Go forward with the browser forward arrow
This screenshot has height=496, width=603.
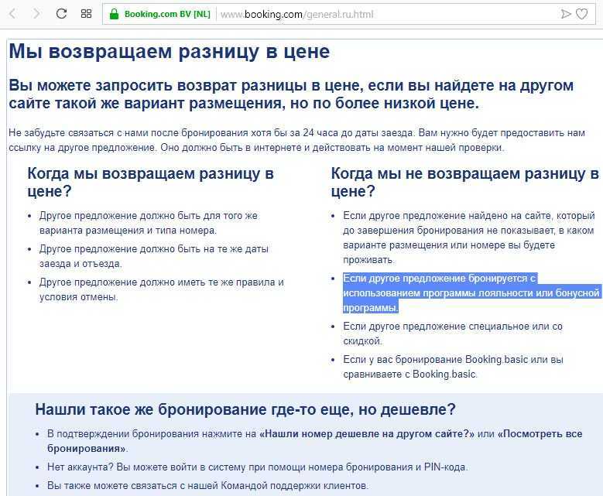click(36, 14)
